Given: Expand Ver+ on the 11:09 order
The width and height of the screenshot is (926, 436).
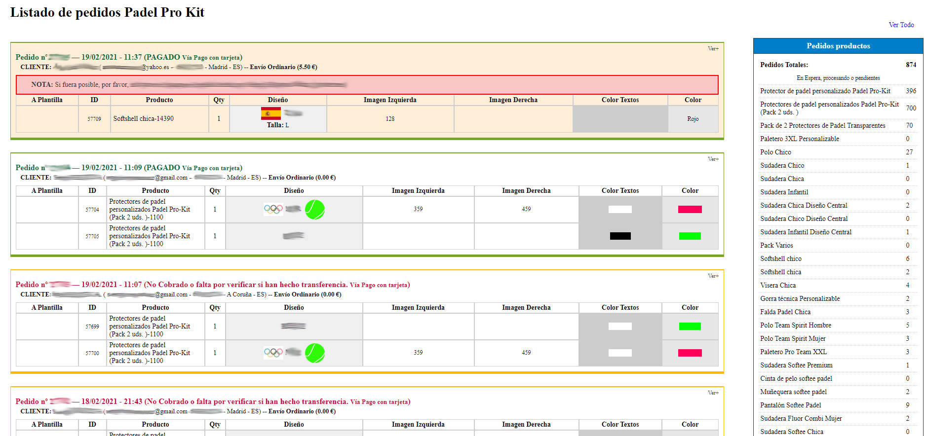Looking at the screenshot, I should coord(713,159).
